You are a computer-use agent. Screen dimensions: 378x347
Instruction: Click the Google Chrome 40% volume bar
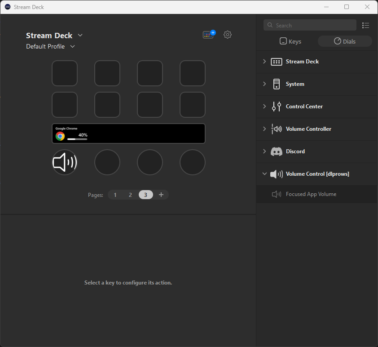(77, 139)
